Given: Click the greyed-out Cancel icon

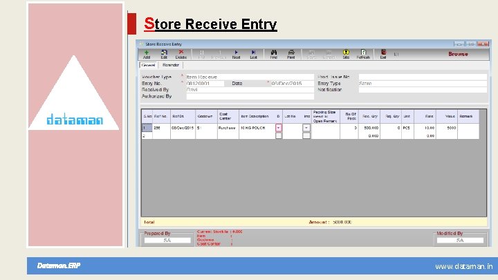Looking at the screenshot, I should (329, 55).
